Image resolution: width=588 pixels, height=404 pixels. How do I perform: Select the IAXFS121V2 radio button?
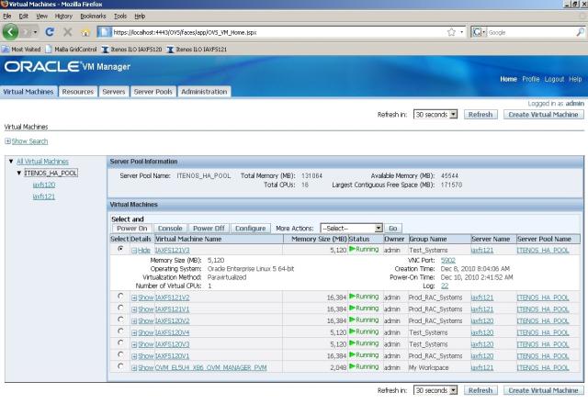point(120,296)
